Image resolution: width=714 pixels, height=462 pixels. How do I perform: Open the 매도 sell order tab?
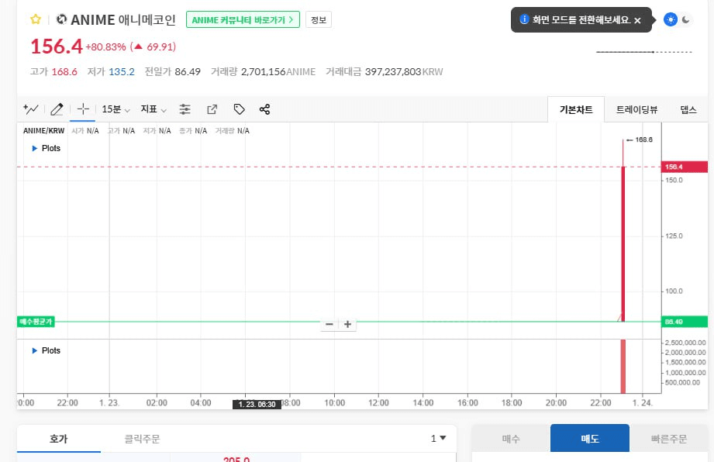(x=588, y=439)
